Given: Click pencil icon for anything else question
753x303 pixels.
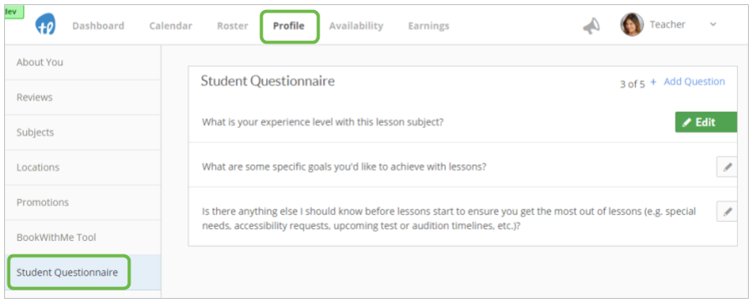Looking at the screenshot, I should tap(727, 211).
